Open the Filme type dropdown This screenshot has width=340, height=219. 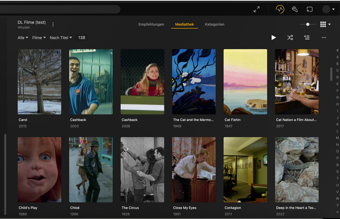[x=39, y=37]
